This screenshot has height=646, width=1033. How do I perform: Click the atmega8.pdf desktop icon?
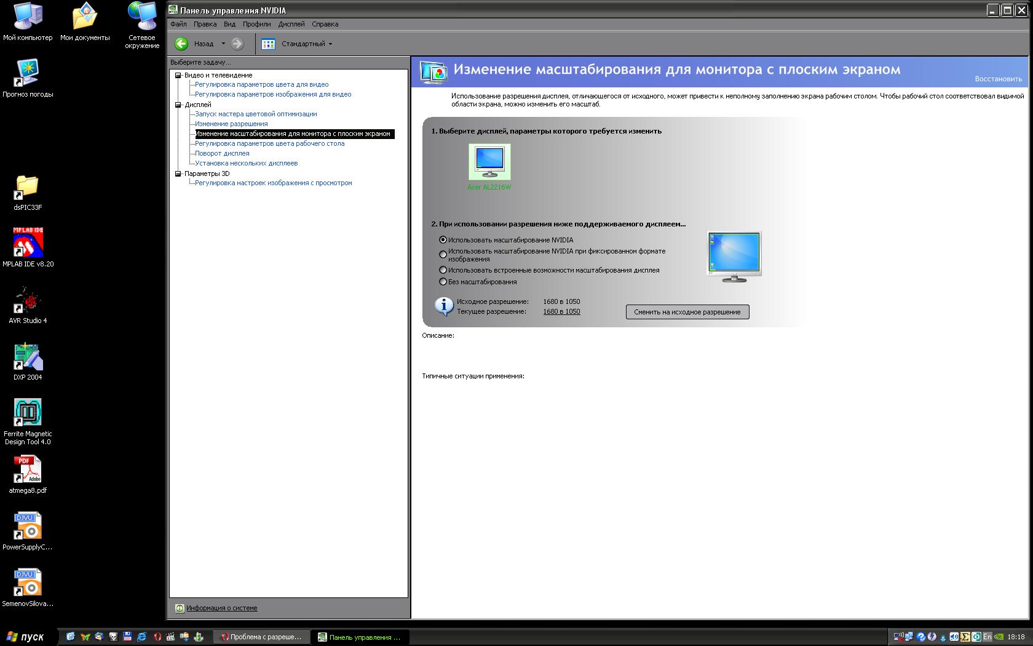coord(28,469)
